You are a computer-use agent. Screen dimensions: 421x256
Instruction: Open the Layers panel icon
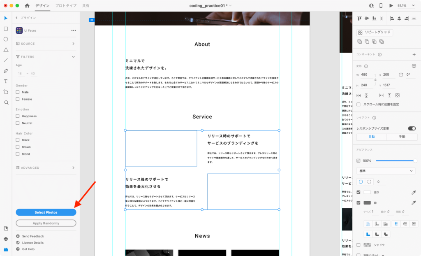coord(6,239)
